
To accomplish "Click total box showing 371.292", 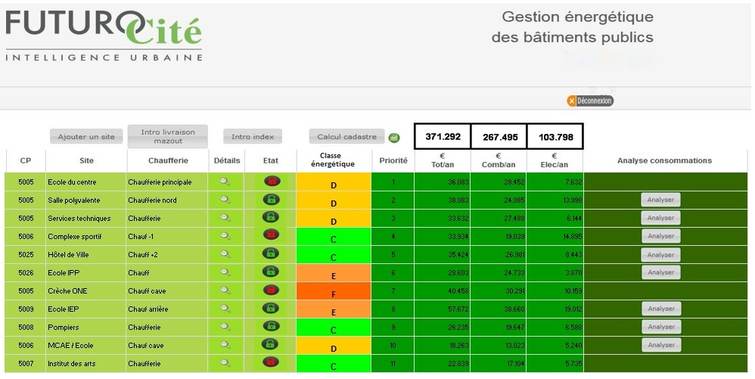I will coord(443,137).
